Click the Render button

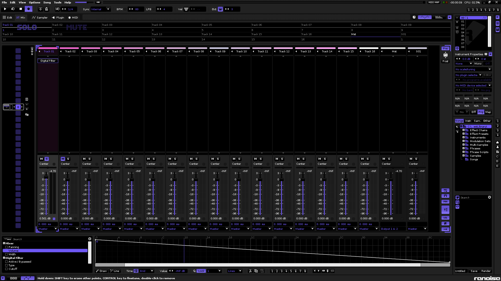pos(486,271)
